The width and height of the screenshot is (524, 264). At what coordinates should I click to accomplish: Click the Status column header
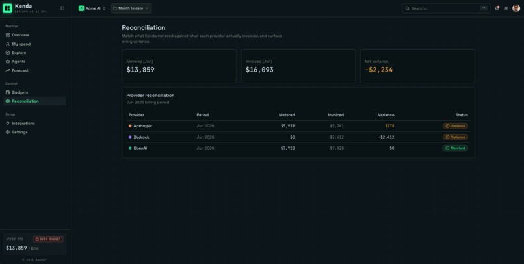462,115
